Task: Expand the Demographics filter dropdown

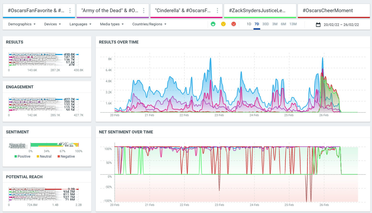Action: point(22,24)
